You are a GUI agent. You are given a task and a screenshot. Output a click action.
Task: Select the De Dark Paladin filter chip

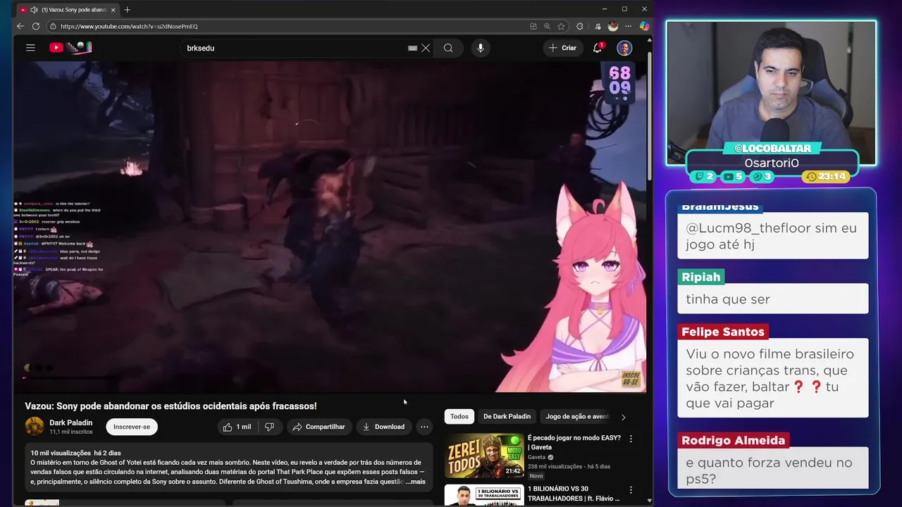(507, 416)
